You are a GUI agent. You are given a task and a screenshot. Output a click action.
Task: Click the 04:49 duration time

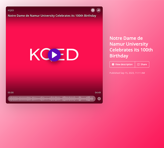[x=98, y=93]
